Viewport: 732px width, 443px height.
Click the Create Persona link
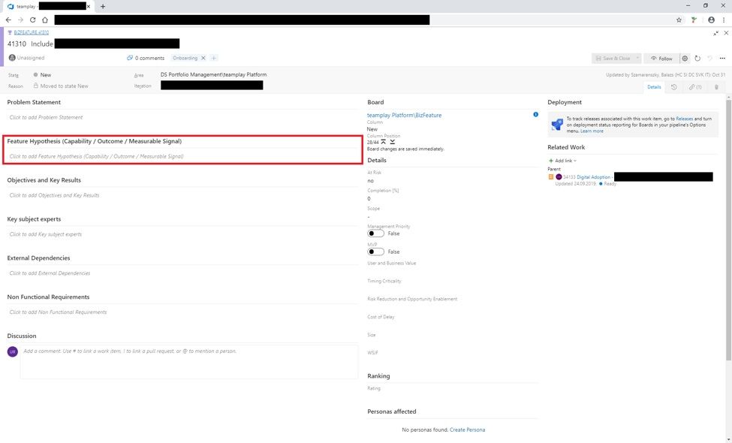tap(467, 429)
